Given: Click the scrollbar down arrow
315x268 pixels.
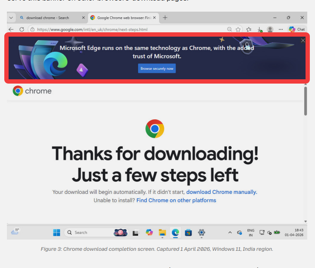Looking at the screenshot, I should [306, 221].
